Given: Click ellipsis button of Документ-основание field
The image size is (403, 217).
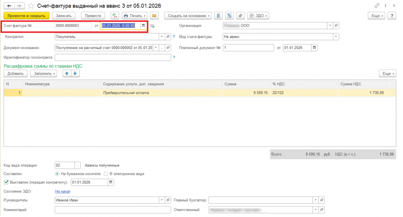Looking at the screenshot, I should tap(162, 48).
